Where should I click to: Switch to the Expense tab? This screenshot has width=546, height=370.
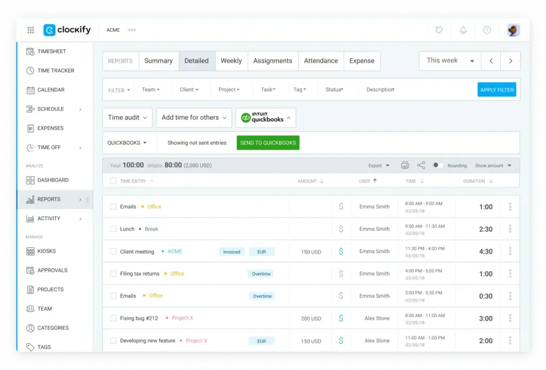pyautogui.click(x=362, y=61)
